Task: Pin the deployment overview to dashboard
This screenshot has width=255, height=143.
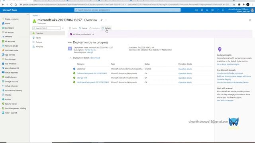Action: (101, 20)
